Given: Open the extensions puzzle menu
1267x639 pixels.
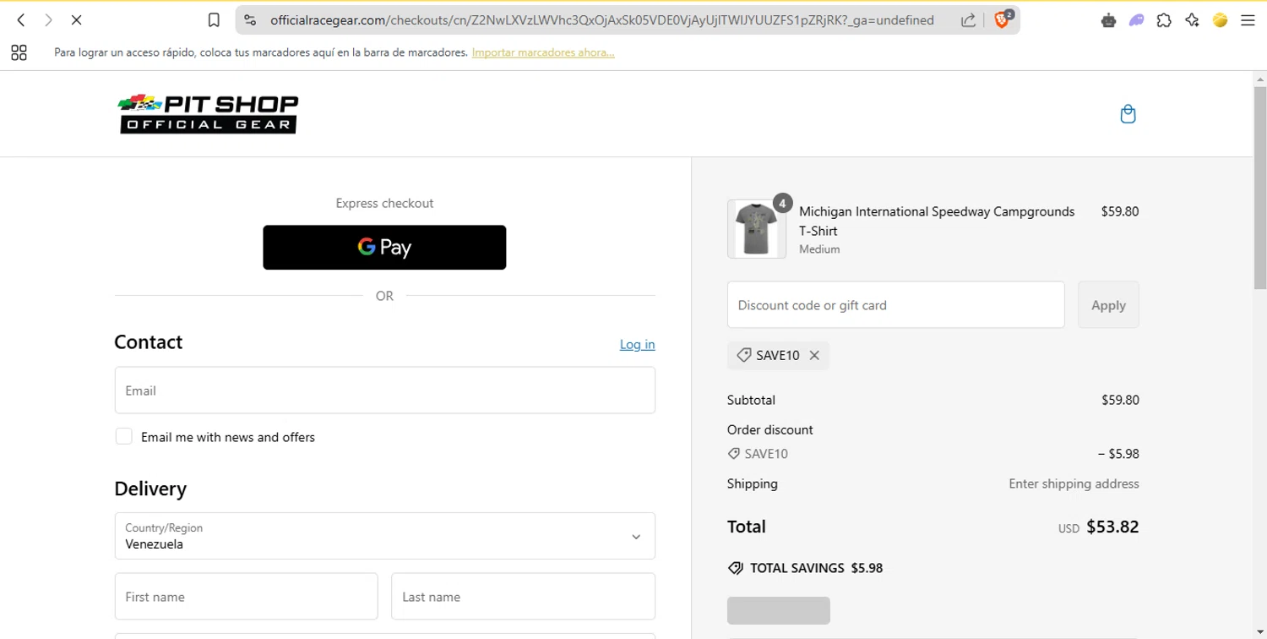Looking at the screenshot, I should point(1164,20).
